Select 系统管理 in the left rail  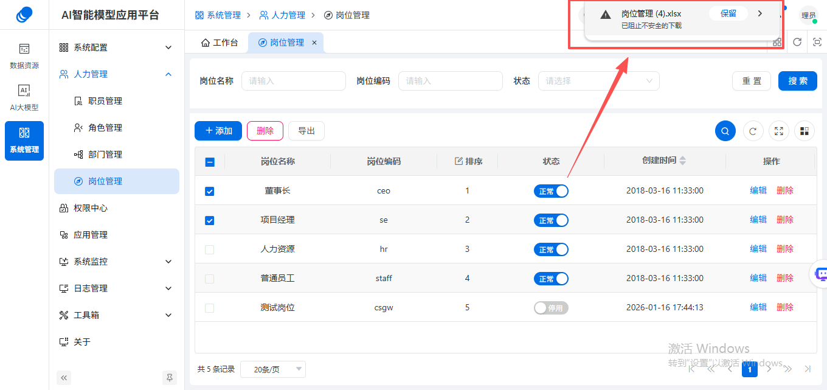point(24,141)
